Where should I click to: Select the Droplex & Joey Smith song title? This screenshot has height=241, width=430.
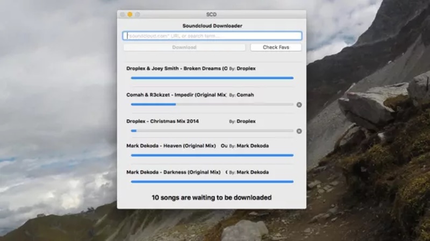click(176, 69)
